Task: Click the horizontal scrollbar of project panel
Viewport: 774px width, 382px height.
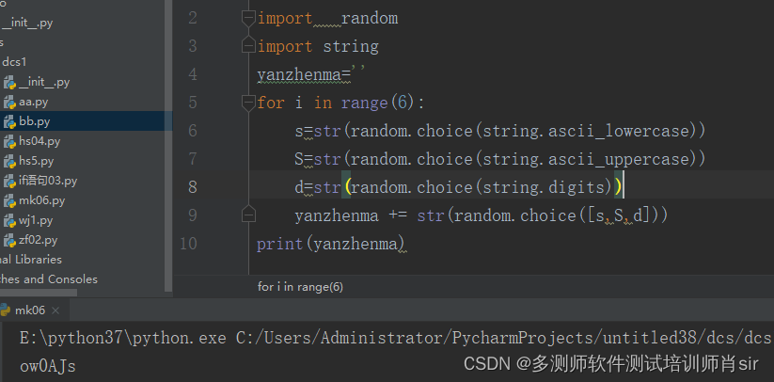Action: click(39, 293)
